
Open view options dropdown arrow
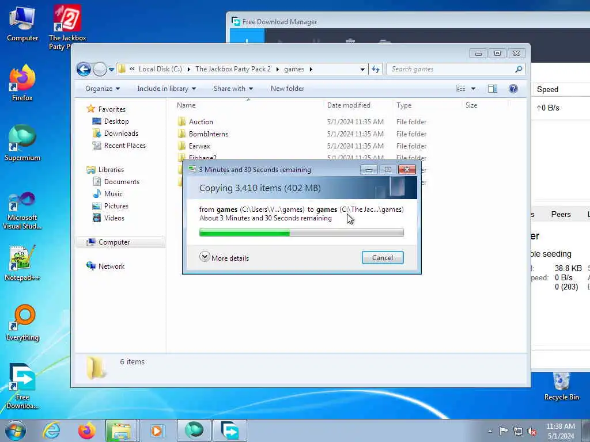point(474,89)
